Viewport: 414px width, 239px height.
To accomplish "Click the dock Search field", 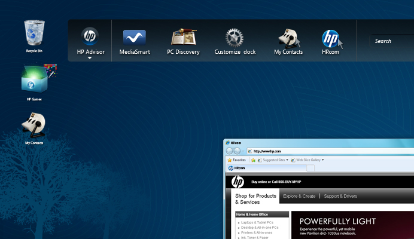I will pyautogui.click(x=392, y=41).
